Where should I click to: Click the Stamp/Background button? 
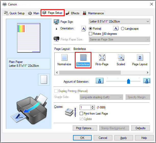coord(114,128)
